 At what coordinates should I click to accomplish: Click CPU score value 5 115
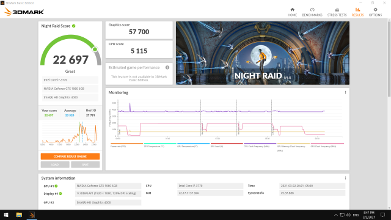click(139, 51)
